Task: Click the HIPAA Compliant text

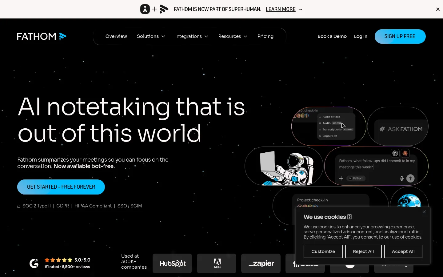Action: tap(93, 206)
